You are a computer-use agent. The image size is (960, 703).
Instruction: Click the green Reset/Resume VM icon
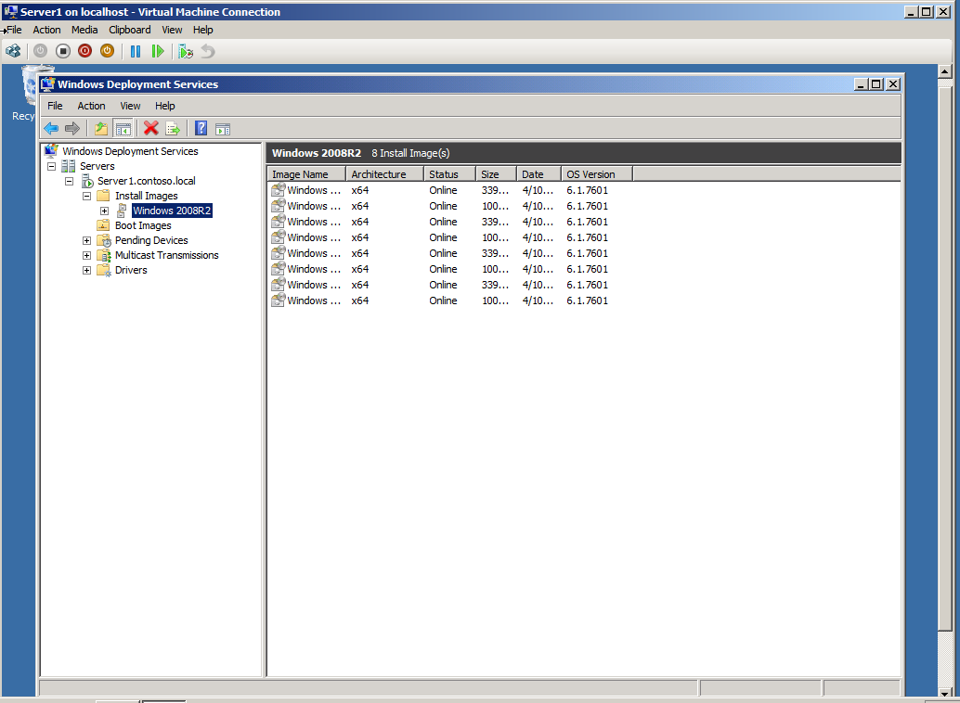[157, 51]
